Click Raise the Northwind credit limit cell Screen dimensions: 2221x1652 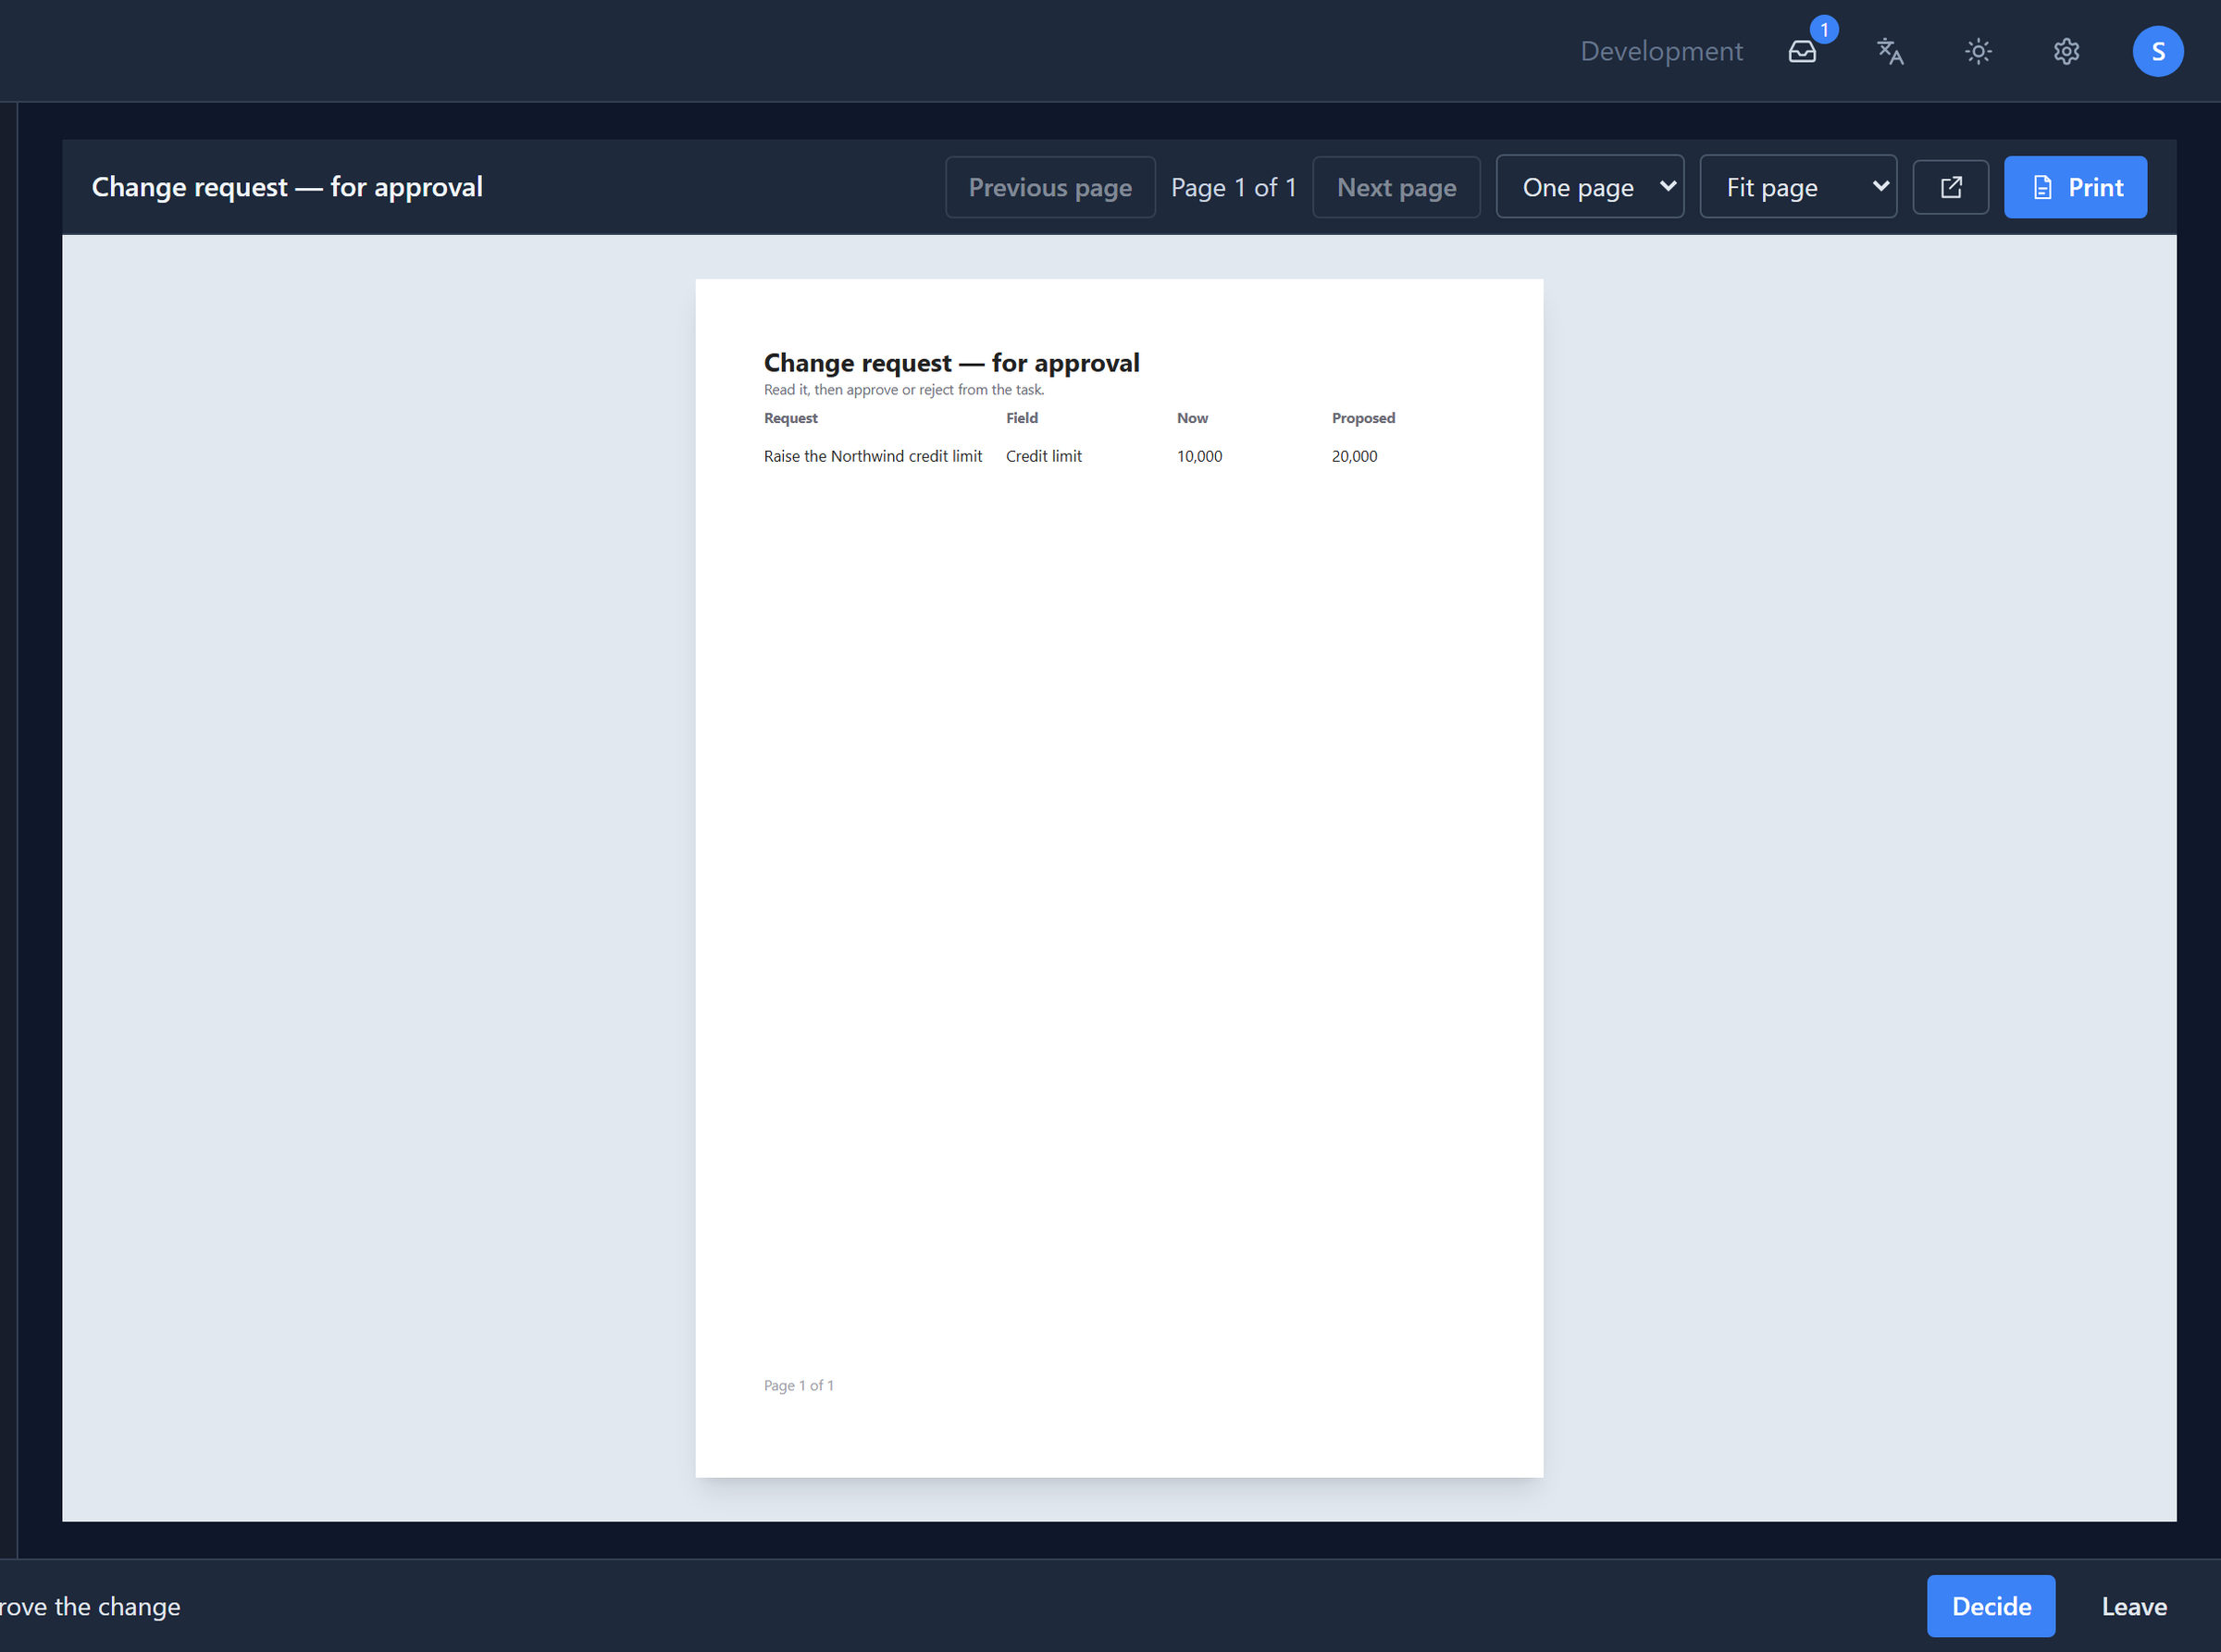(x=872, y=456)
